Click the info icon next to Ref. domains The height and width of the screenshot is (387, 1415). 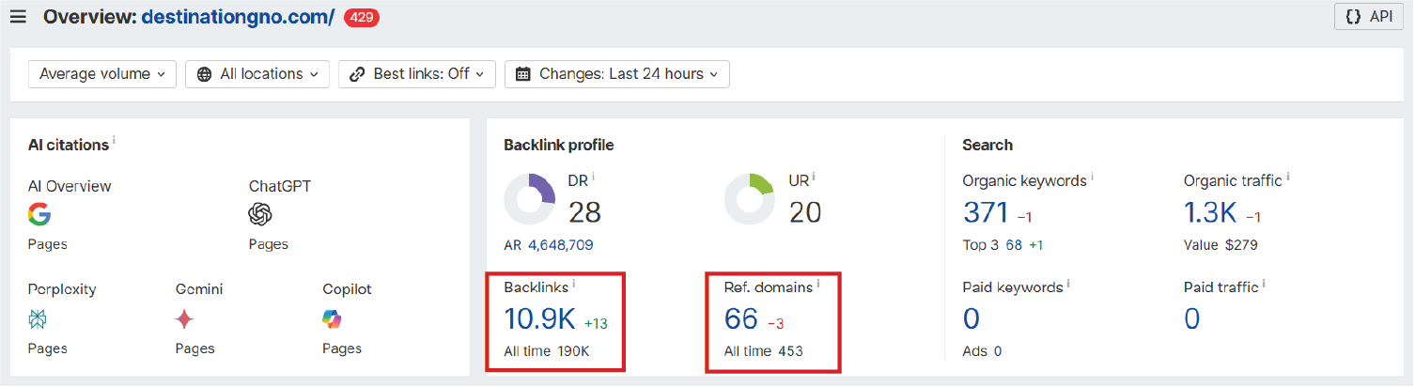pos(818,282)
